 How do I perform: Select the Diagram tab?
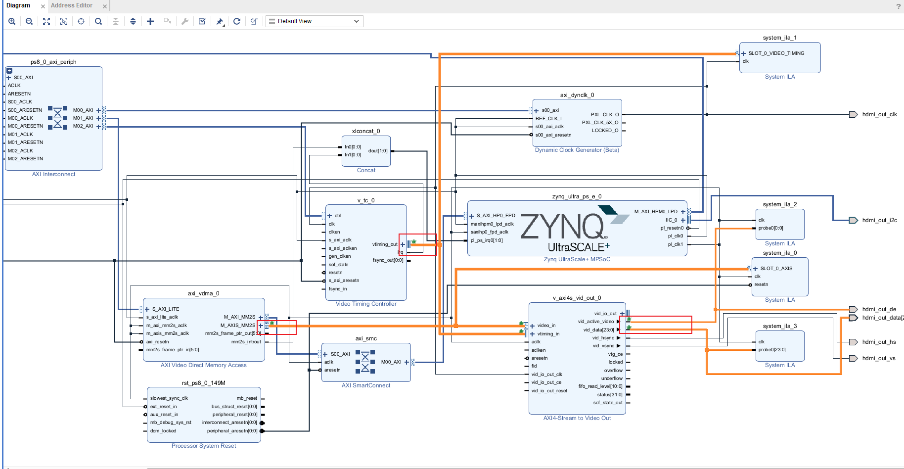pyautogui.click(x=18, y=5)
